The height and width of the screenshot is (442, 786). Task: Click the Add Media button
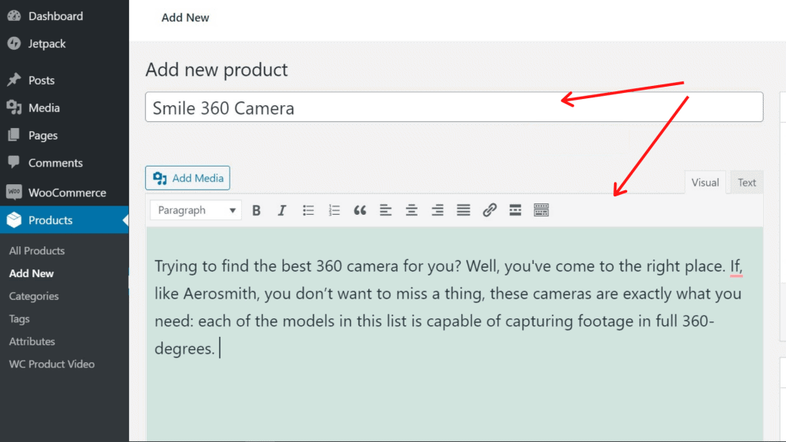pos(188,178)
